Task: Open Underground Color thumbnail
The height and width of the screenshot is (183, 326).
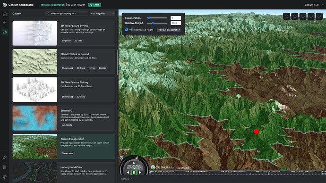Action: 34,173
